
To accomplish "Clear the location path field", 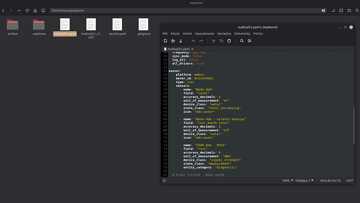I will pos(323,10).
